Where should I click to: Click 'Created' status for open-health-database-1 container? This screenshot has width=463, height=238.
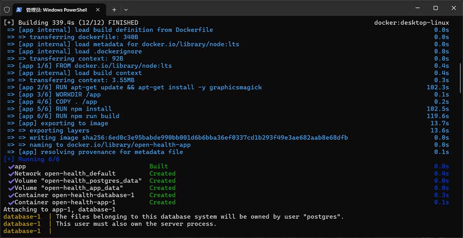tap(162, 195)
